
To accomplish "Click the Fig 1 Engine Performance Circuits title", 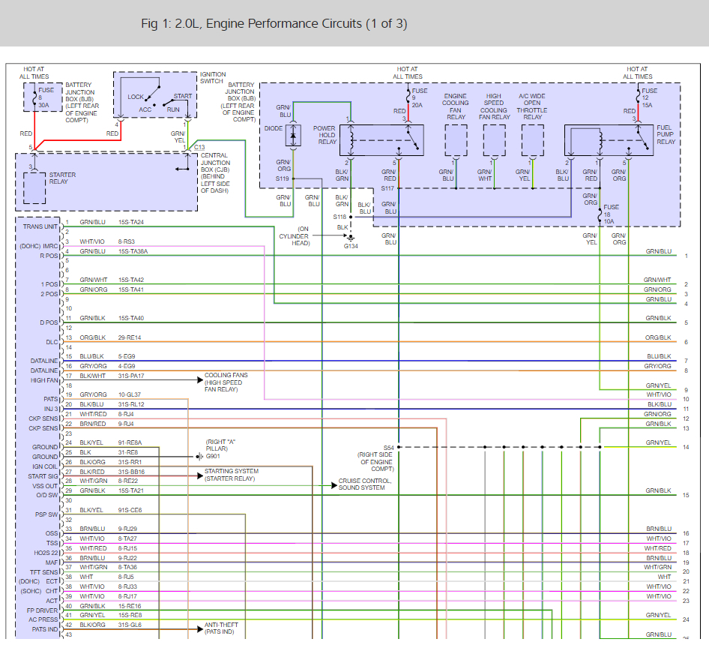I will click(x=274, y=23).
